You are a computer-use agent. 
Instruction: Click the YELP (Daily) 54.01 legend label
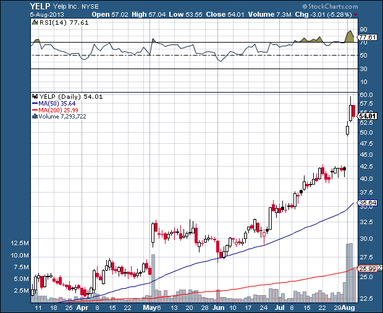[71, 97]
